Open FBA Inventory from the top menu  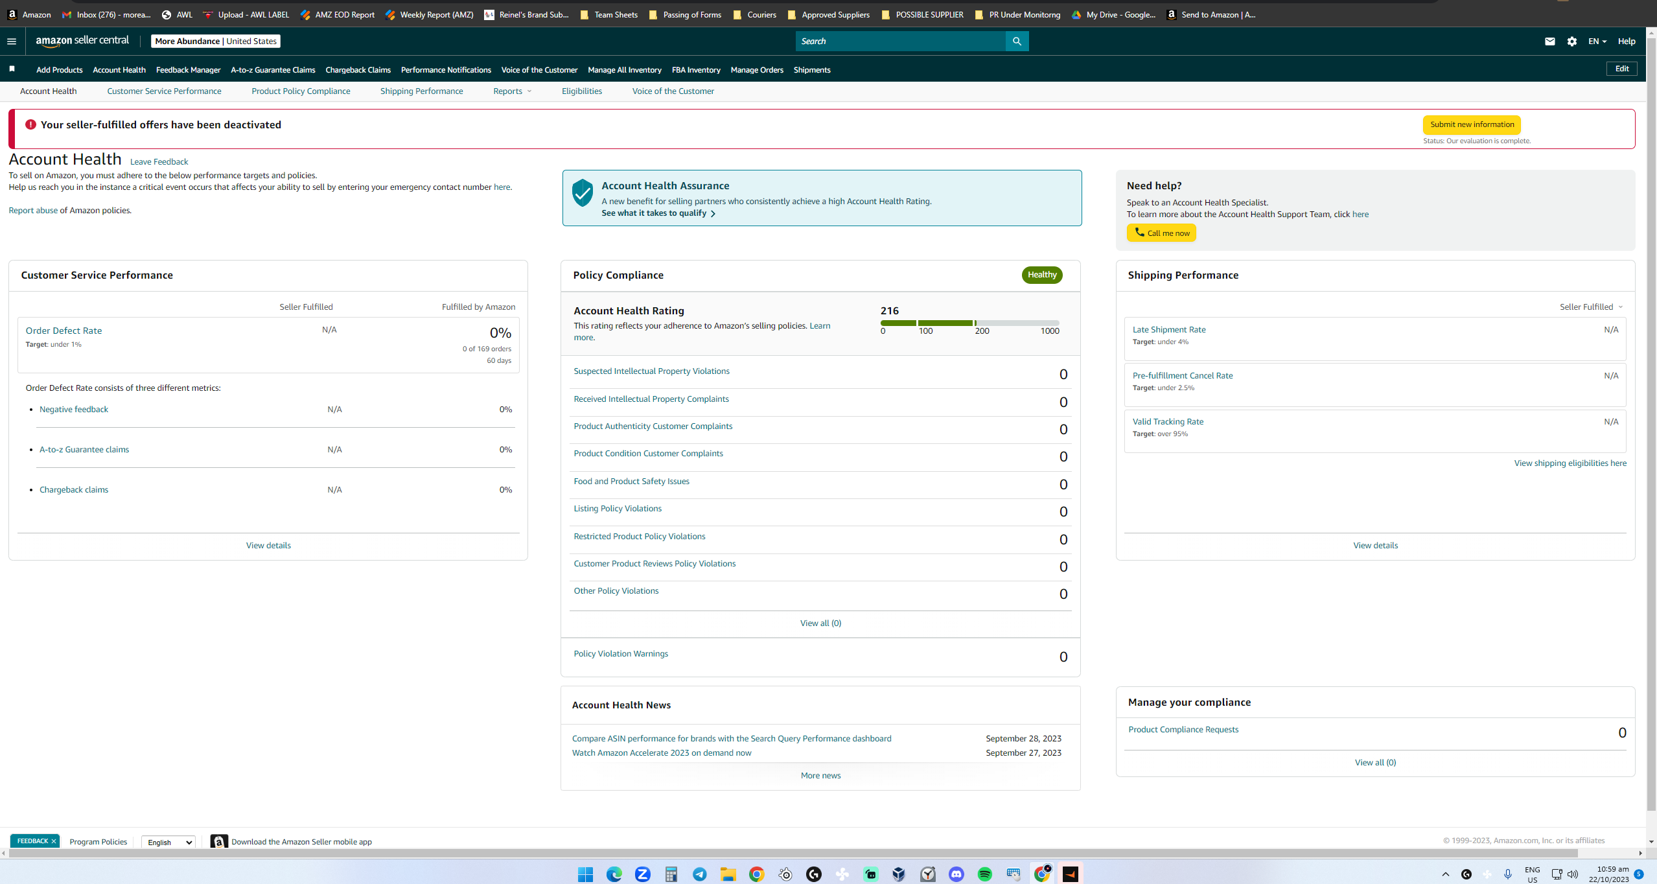(x=696, y=69)
